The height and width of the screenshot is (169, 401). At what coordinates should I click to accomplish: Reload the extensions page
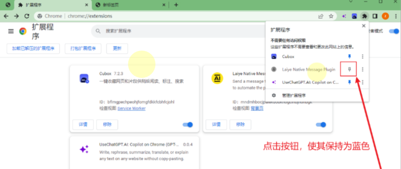coord(27,16)
